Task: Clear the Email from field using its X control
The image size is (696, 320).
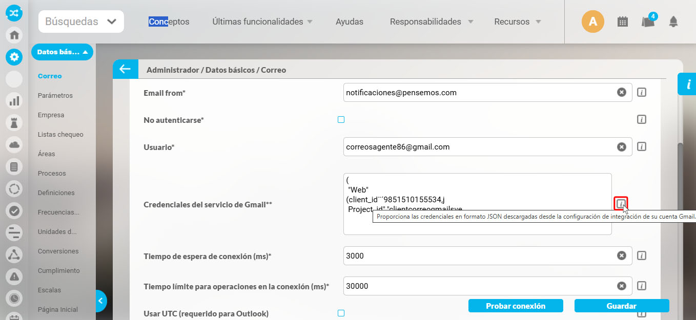Action: click(x=621, y=92)
